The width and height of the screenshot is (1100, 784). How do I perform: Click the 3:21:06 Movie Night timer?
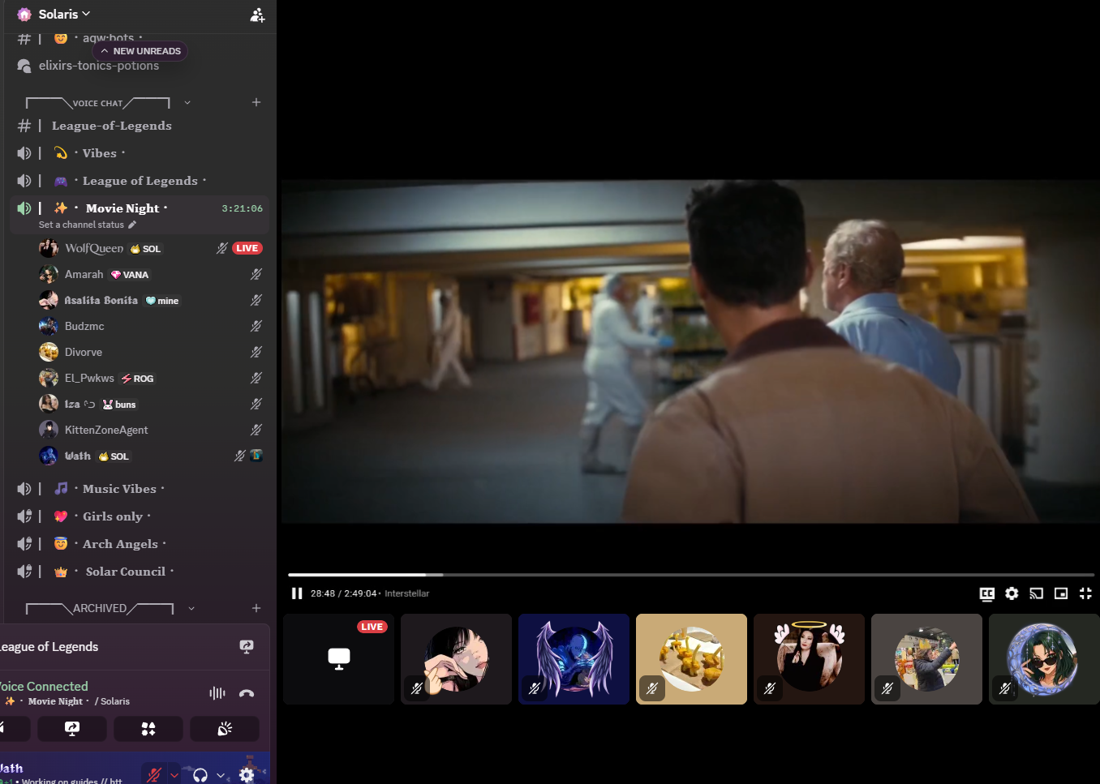tap(243, 208)
